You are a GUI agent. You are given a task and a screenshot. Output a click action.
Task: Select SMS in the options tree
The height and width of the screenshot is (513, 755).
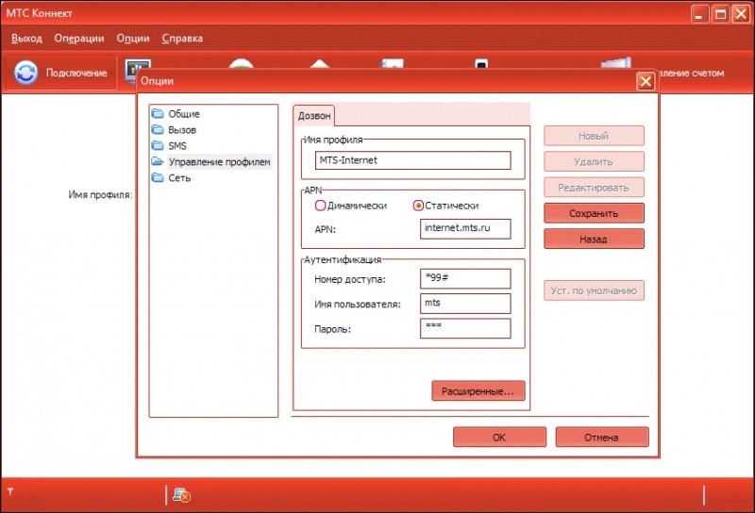(x=177, y=145)
